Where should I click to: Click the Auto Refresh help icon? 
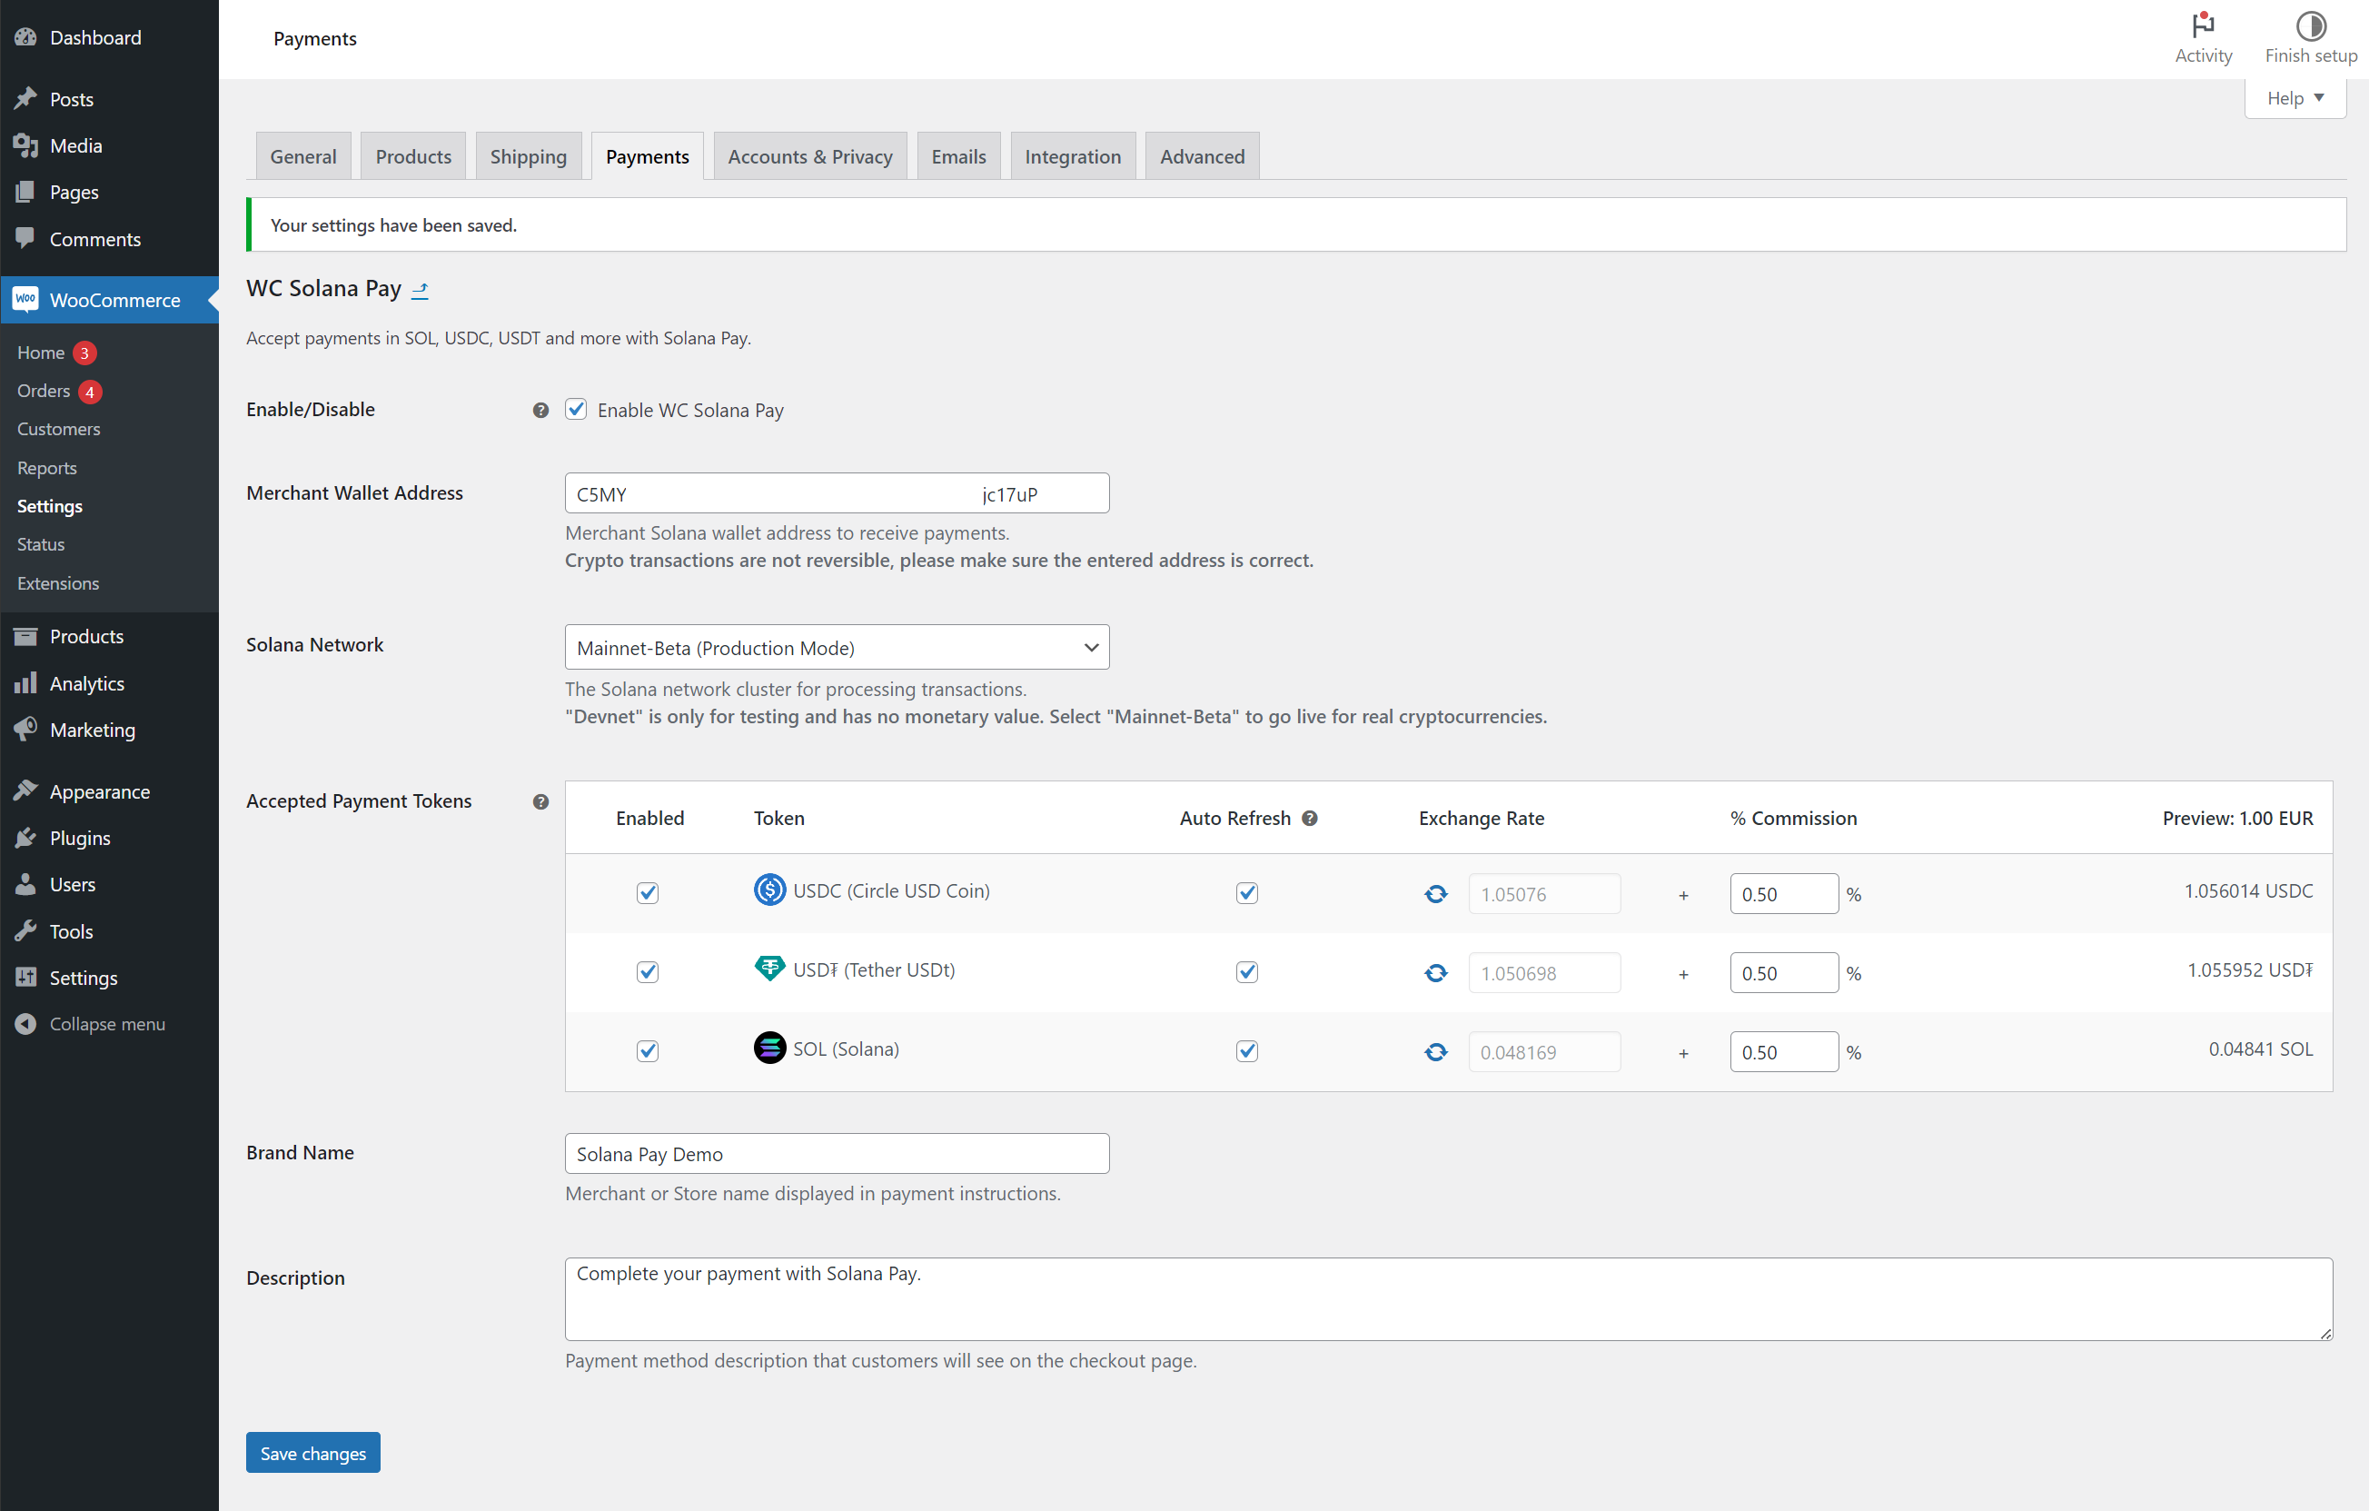[x=1310, y=818]
